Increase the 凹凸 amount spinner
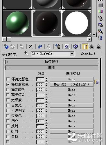Viewport: 106px width, 145px height. pyautogui.click(x=46, y=120)
